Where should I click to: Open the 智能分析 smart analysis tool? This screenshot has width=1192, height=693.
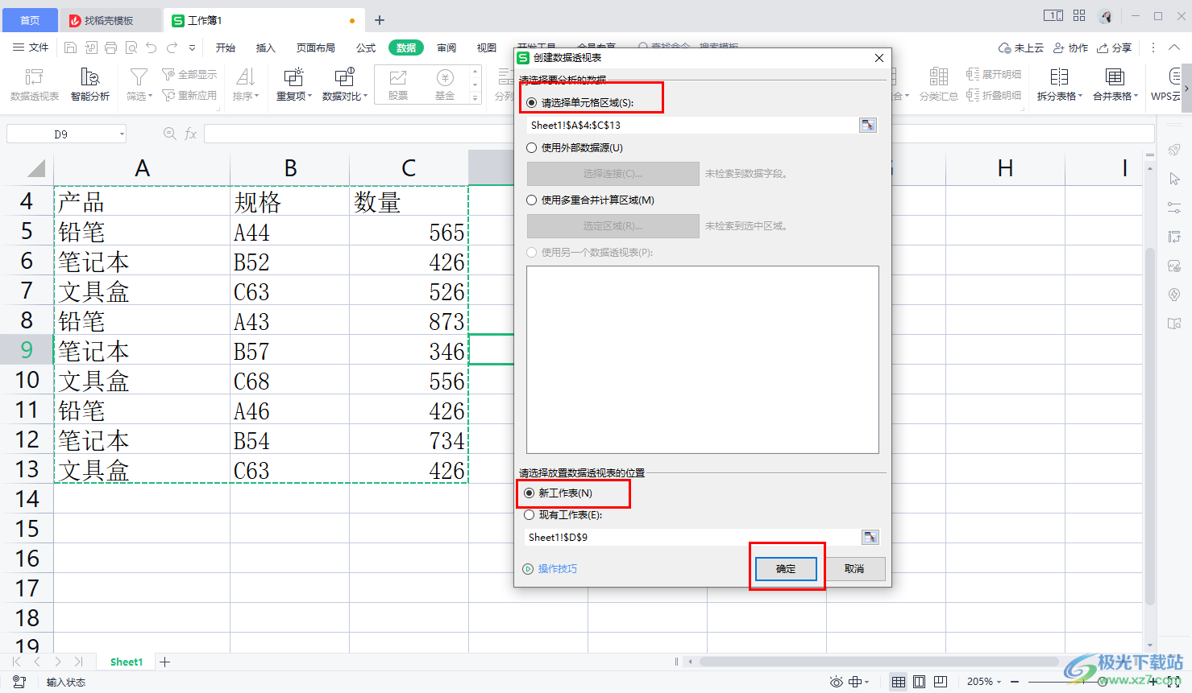click(x=90, y=85)
